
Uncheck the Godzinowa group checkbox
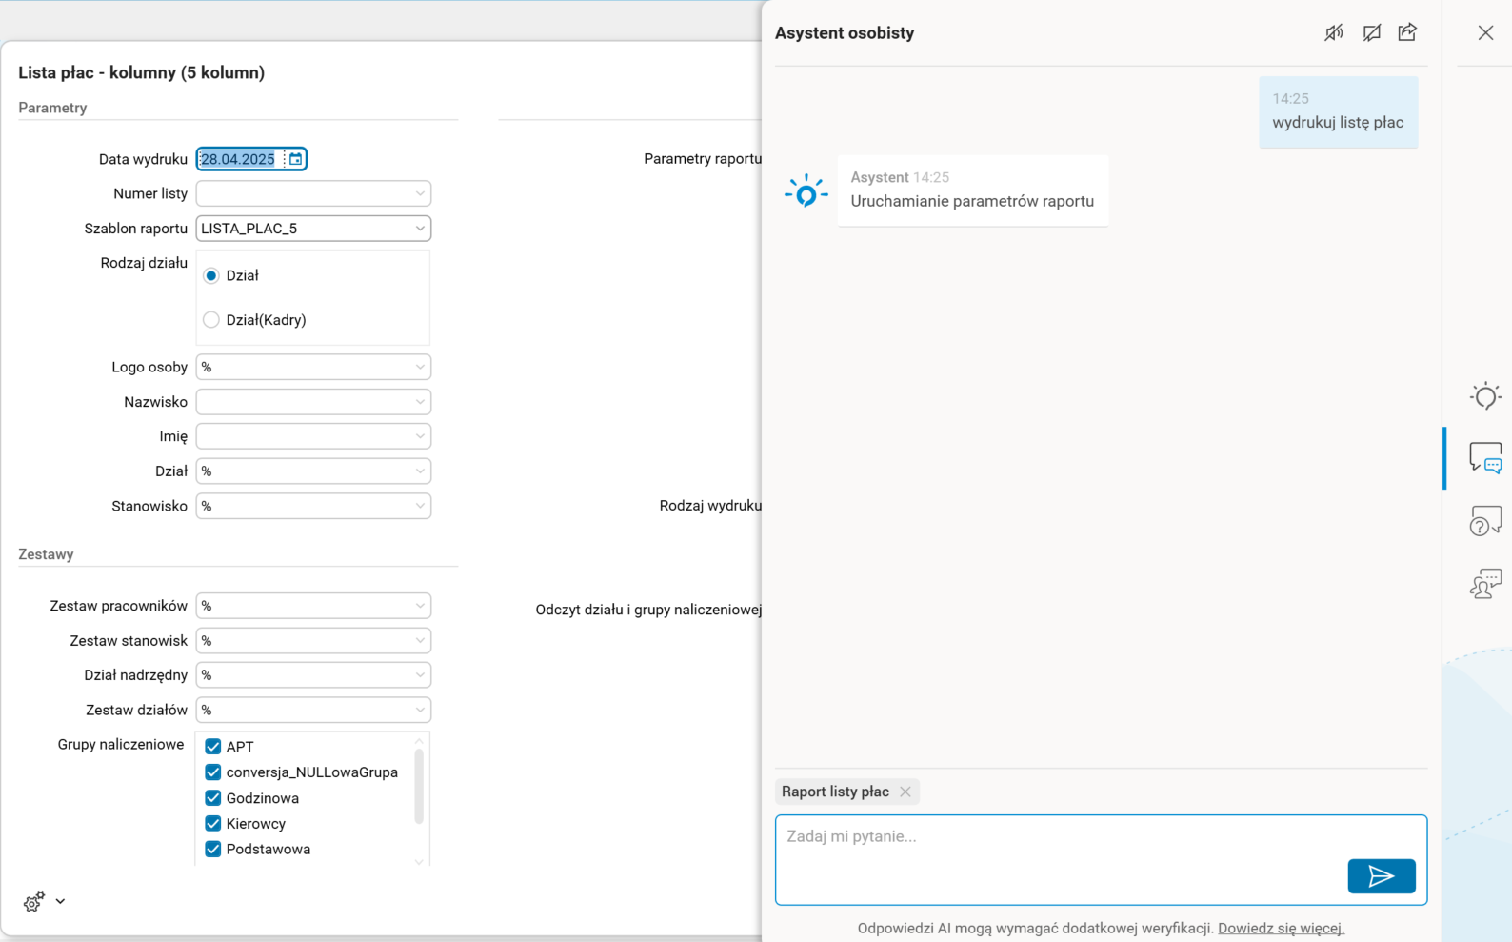[x=213, y=798]
